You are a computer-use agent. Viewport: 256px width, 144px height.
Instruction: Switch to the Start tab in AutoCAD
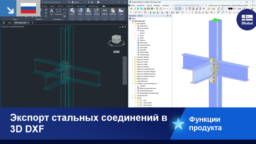(x=10, y=23)
